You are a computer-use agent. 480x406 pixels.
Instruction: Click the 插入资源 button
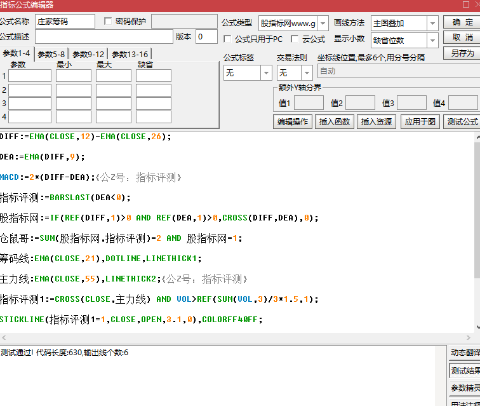coord(377,121)
